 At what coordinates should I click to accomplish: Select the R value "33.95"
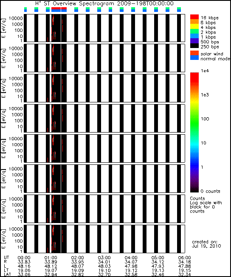[x=77, y=262]
